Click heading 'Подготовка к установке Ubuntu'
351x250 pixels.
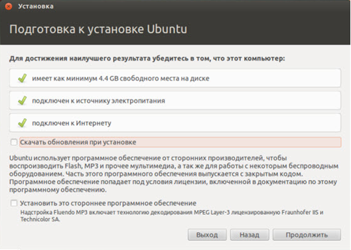98,29
